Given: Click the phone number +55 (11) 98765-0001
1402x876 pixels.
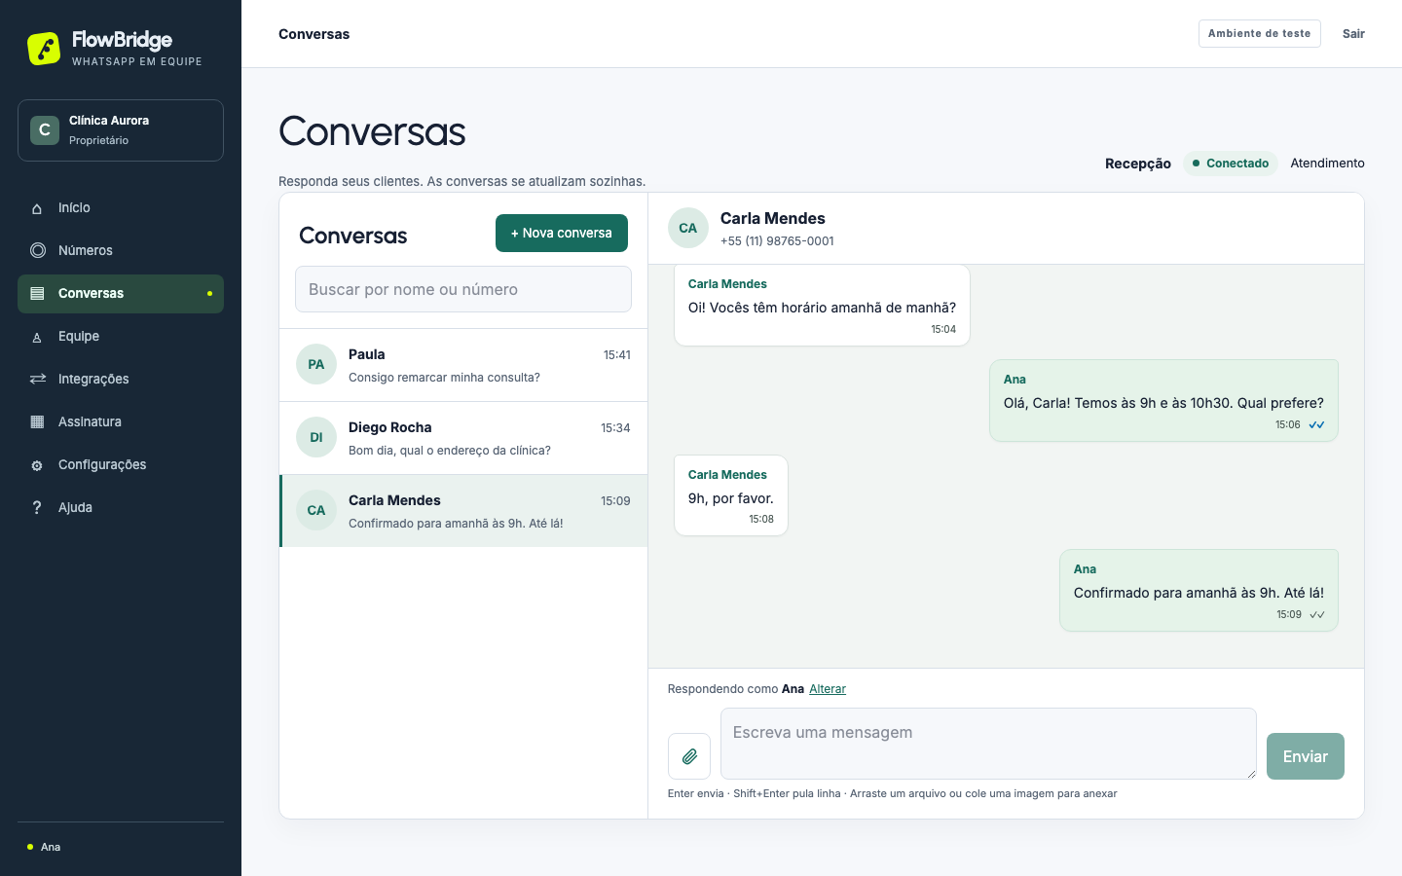Looking at the screenshot, I should pos(777,241).
